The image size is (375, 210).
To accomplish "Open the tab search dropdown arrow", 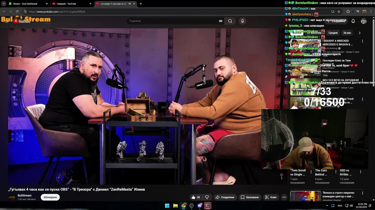I will pos(4,4).
